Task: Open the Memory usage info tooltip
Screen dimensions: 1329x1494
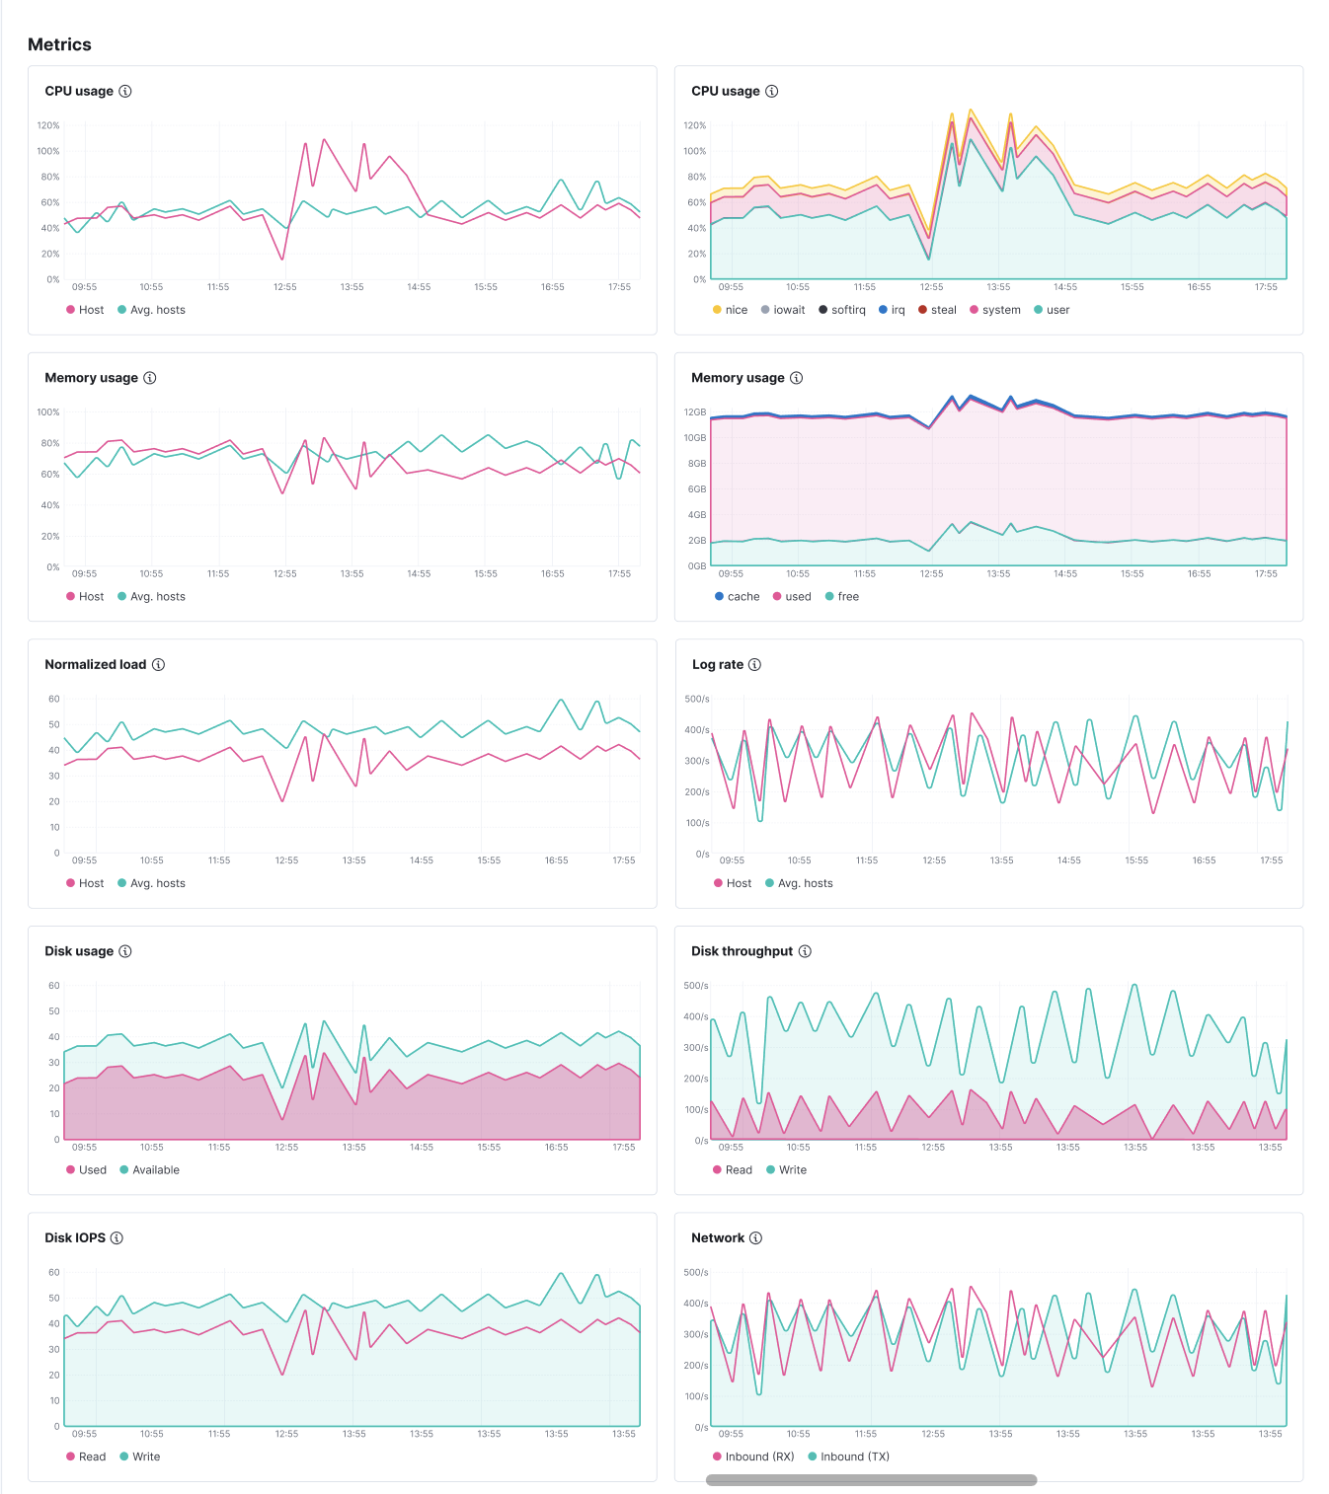Action: coord(149,377)
